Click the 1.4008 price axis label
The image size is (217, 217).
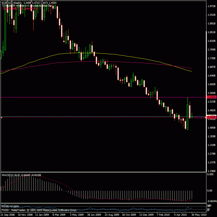(212, 128)
